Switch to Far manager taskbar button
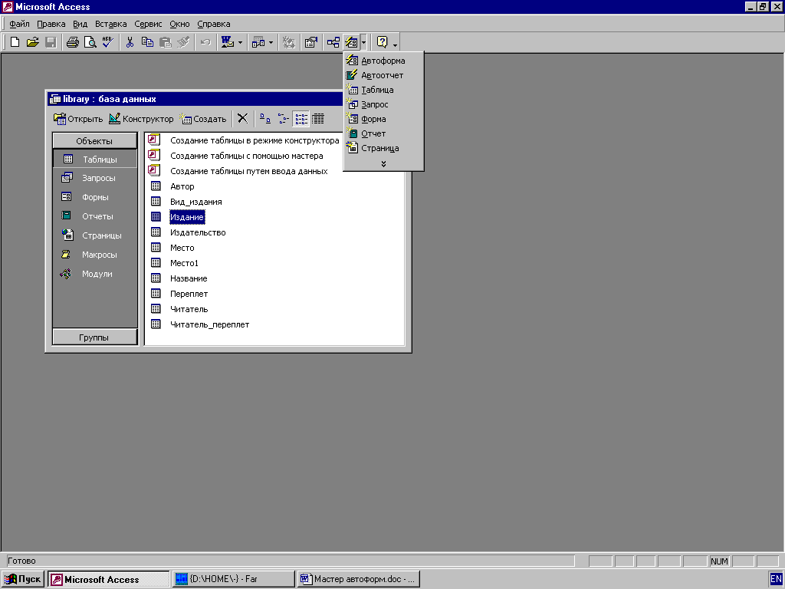785x589 pixels. [x=233, y=579]
